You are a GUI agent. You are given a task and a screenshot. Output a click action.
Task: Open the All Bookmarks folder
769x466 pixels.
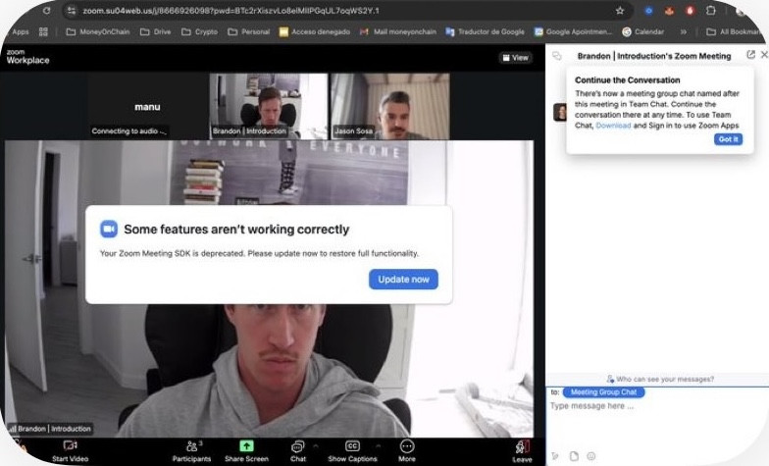tap(734, 31)
